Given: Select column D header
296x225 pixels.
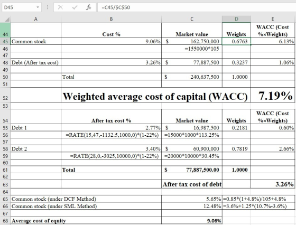Looking at the screenshot, I should pyautogui.click(x=237, y=19).
